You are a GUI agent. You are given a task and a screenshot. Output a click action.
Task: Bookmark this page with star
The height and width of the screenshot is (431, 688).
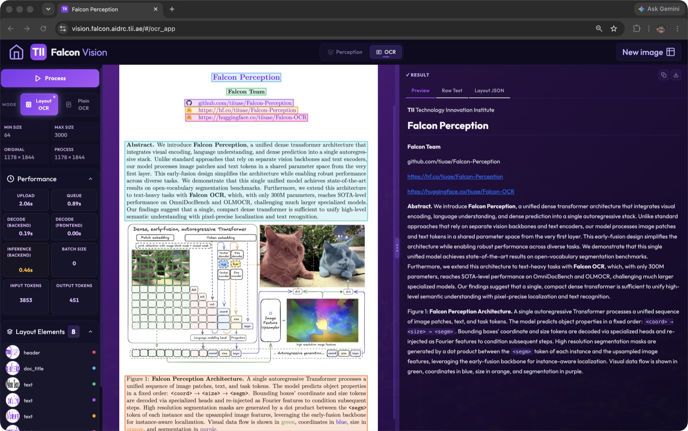(614, 29)
